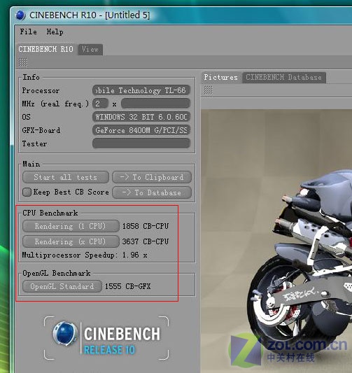The width and height of the screenshot is (352, 373).
Task: Select the CINEBENCH R10 tab
Action: click(x=46, y=49)
